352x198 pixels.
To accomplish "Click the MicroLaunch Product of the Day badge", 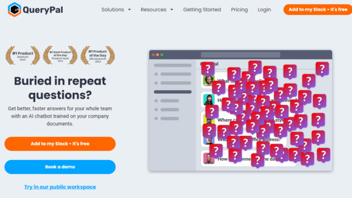I will tap(98, 56).
